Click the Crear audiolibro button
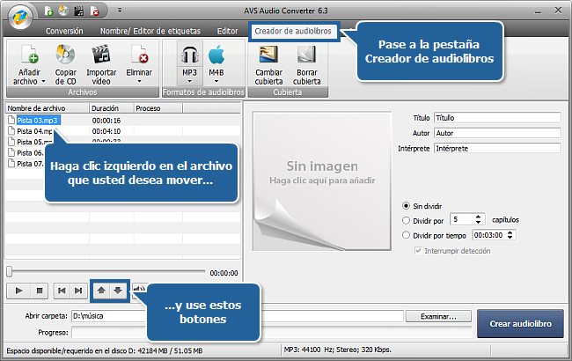The image size is (572, 361). click(x=520, y=323)
